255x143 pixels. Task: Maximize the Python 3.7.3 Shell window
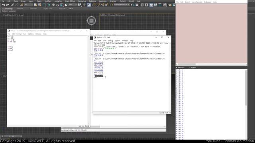162,37
